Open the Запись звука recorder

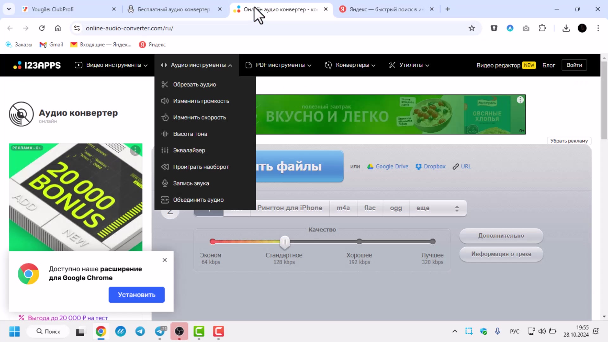tap(191, 183)
